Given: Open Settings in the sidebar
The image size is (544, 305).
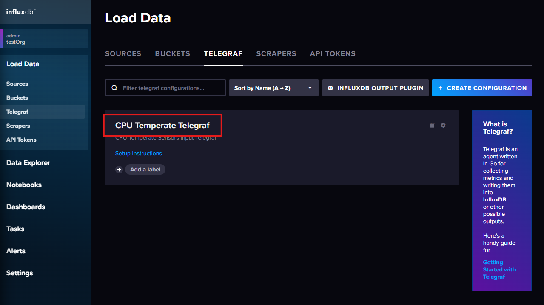Looking at the screenshot, I should (20, 273).
